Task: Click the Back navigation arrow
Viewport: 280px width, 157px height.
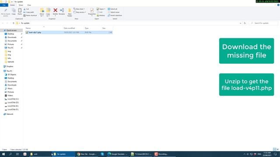Action: pos(3,23)
